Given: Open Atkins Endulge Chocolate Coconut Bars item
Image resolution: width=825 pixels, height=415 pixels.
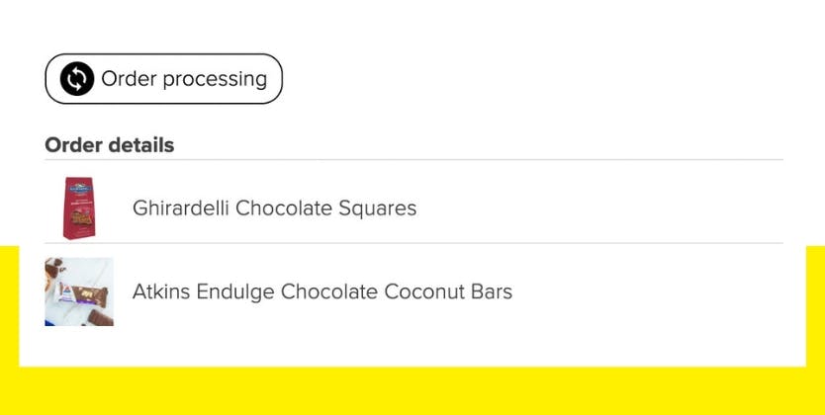Looking at the screenshot, I should [x=322, y=291].
